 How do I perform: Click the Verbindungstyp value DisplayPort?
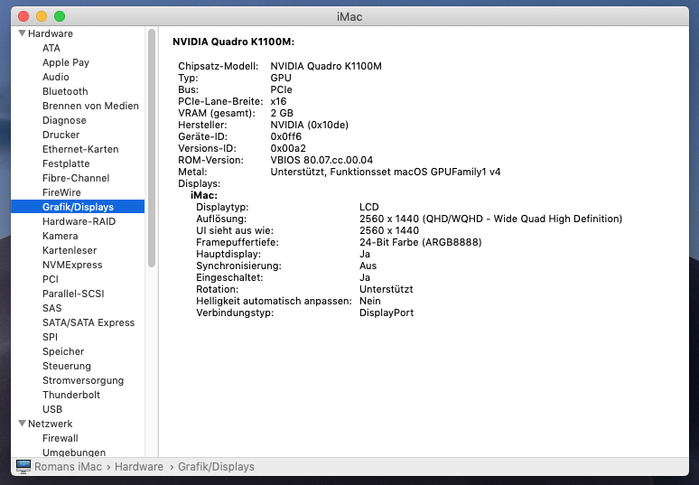[x=387, y=312]
